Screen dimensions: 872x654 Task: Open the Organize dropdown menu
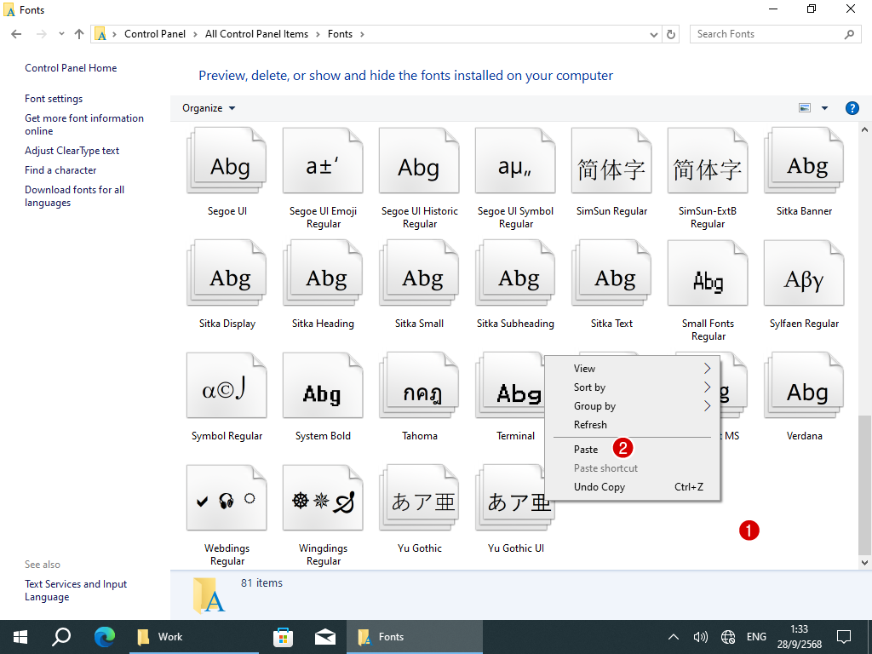pos(209,108)
